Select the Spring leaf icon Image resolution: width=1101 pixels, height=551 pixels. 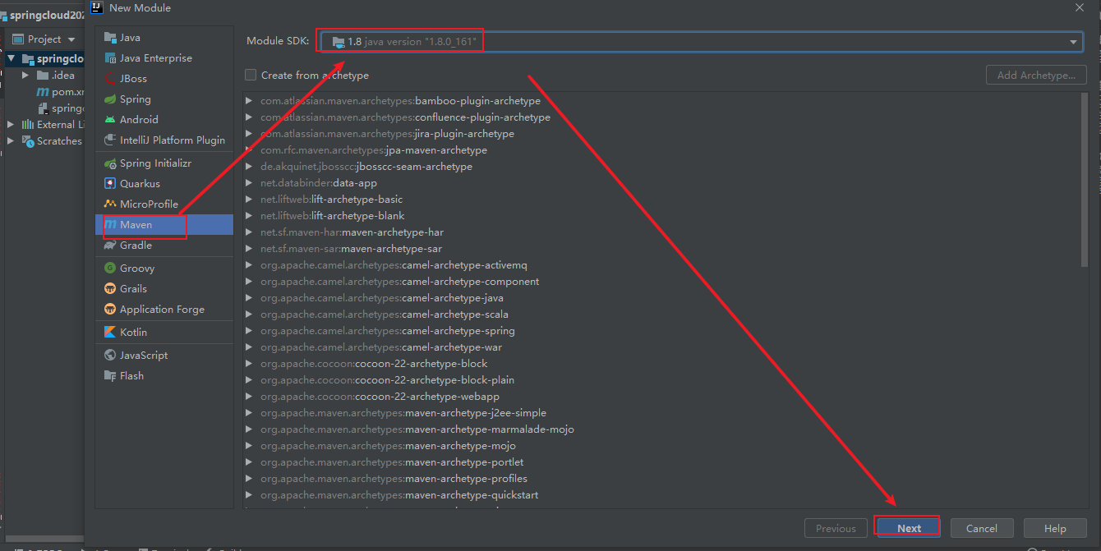110,99
